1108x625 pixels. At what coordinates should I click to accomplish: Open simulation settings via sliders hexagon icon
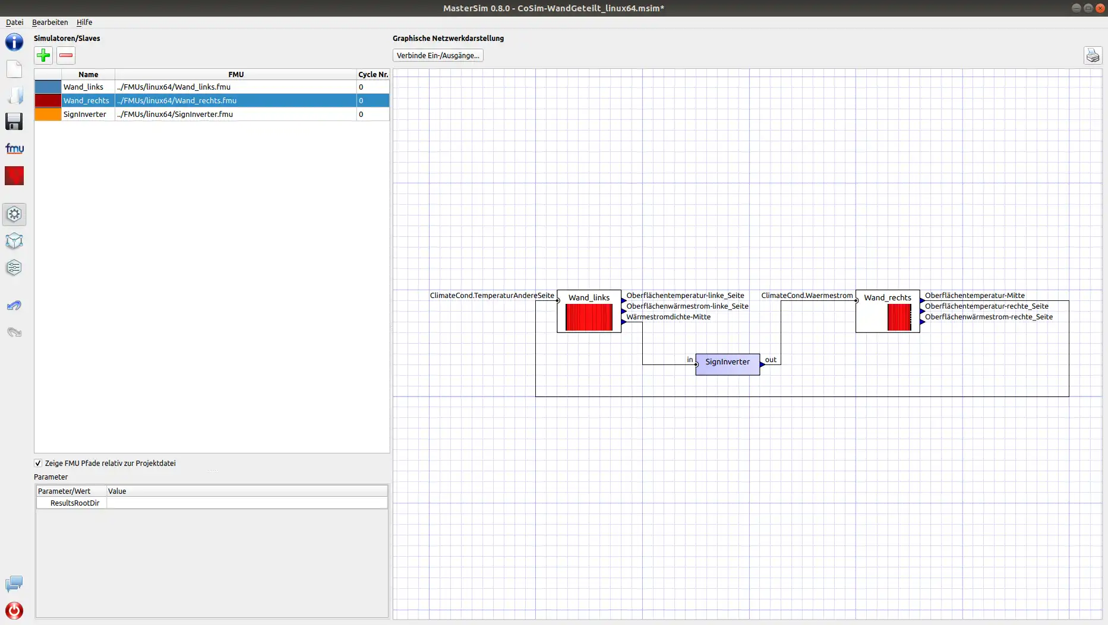click(x=14, y=268)
